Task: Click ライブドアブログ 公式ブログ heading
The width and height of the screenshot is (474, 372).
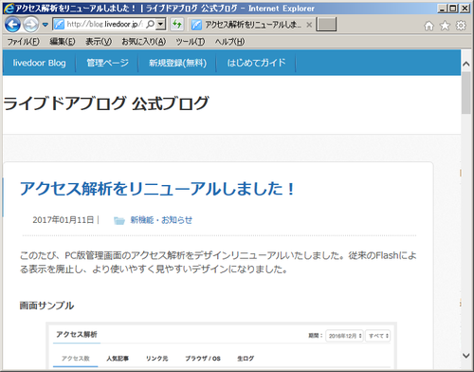Action: 106,103
